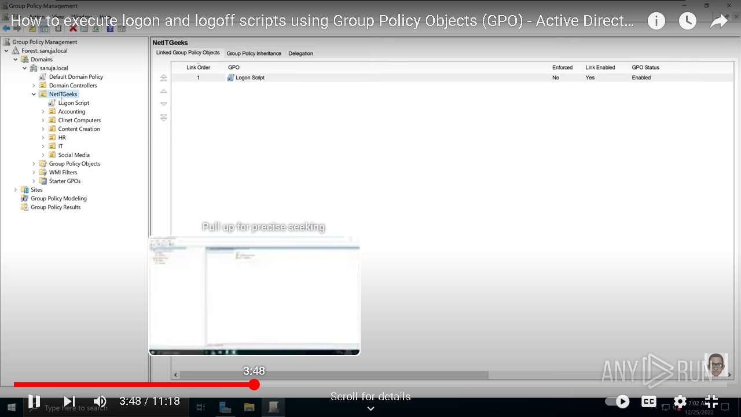Sort by Link Order column header
Viewport: 741px width, 417px height.
(198, 68)
